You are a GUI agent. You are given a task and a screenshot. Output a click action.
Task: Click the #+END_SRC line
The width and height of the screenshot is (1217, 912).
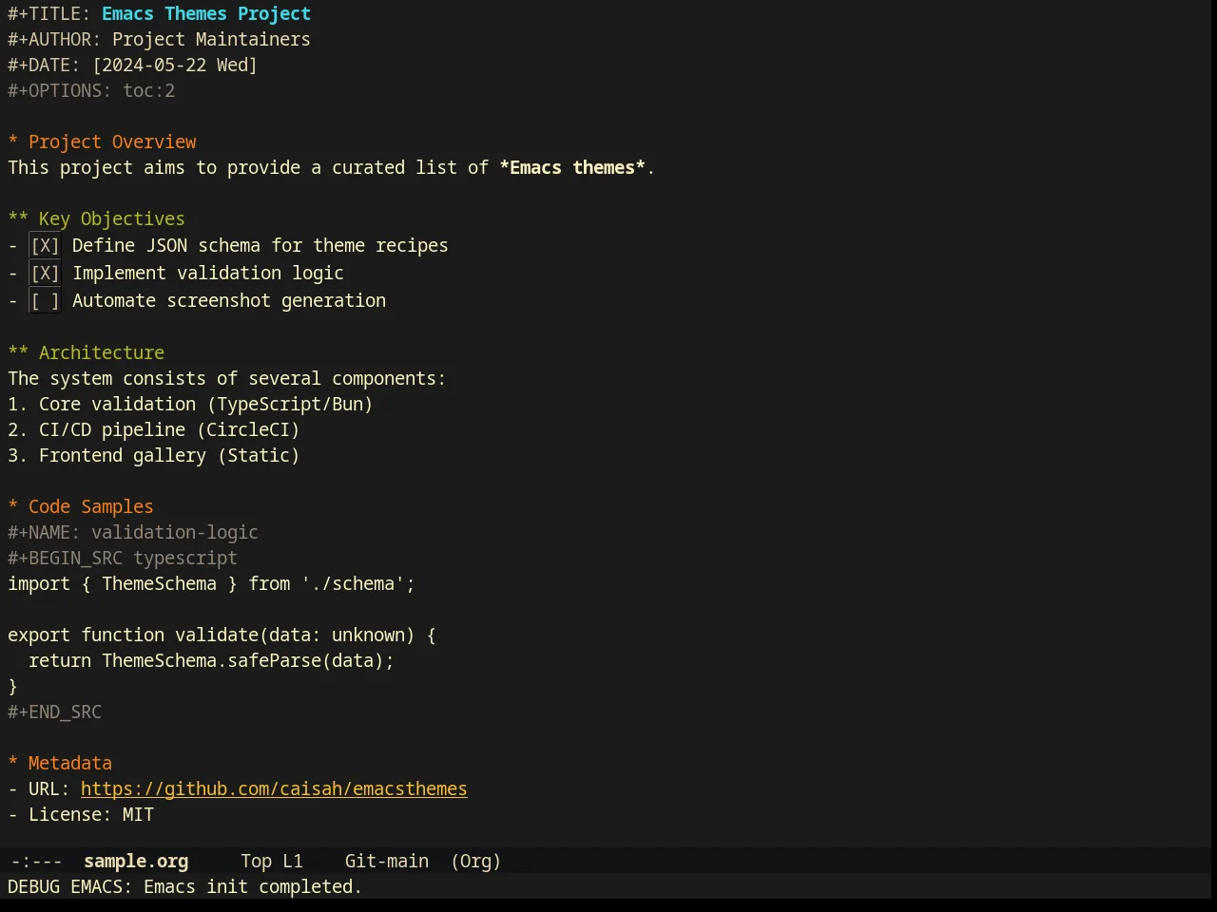pos(54,712)
